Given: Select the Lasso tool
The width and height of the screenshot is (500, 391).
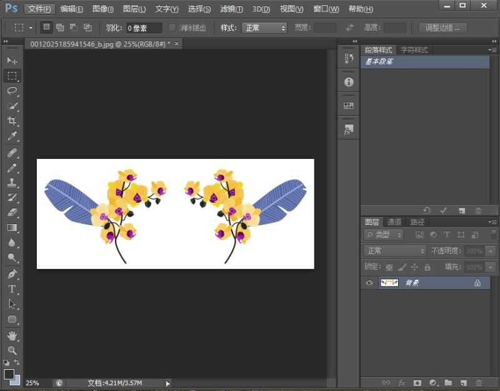Looking at the screenshot, I should 12,91.
